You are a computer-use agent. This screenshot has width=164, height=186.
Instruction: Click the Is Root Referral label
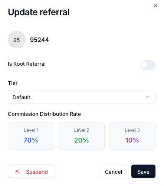pos(27,64)
